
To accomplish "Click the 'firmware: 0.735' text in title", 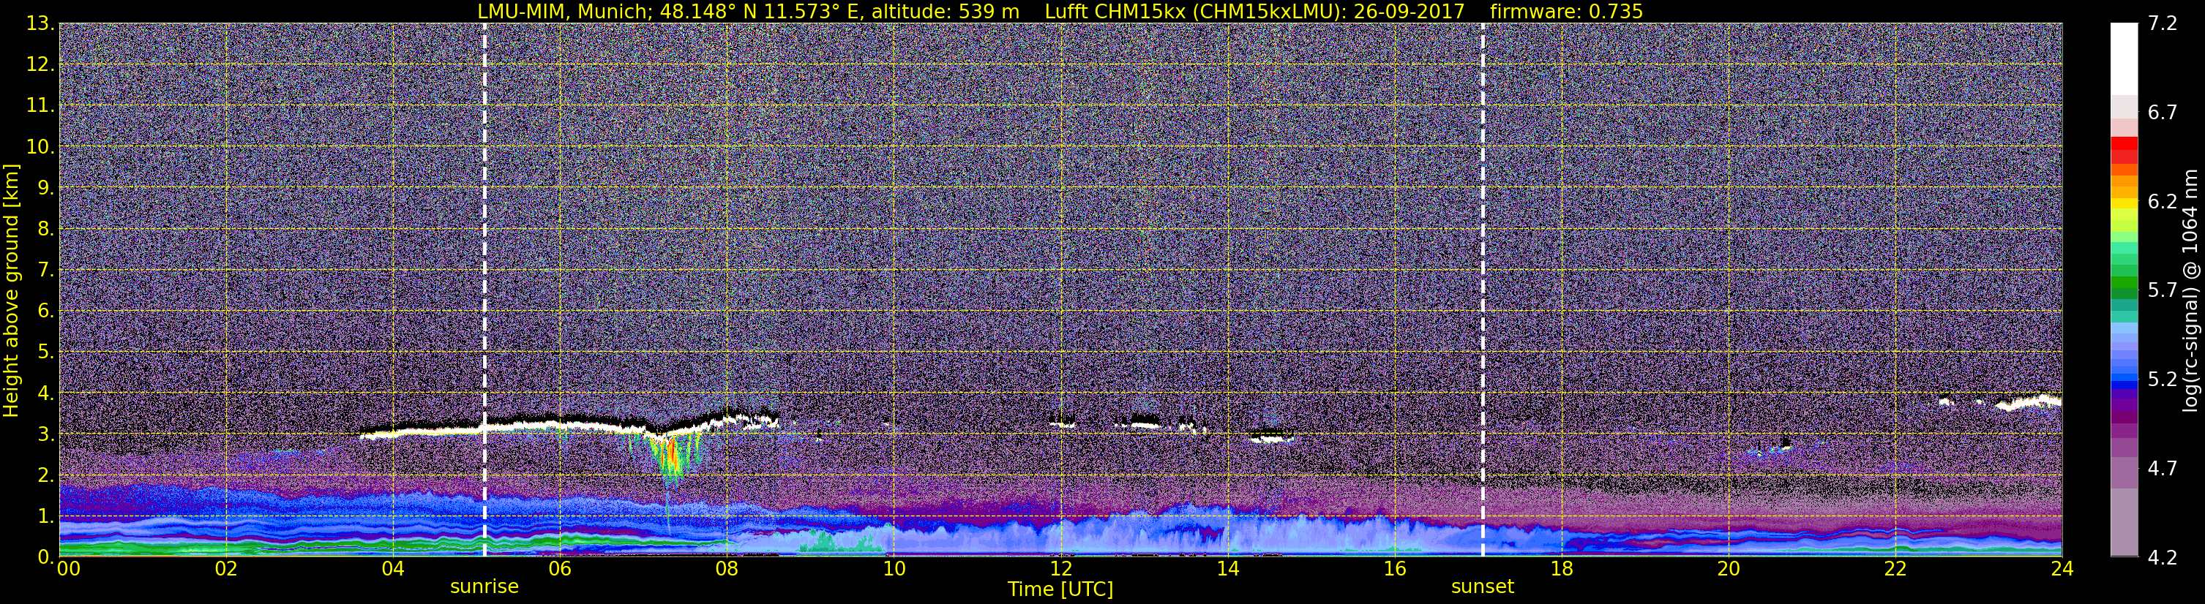I will (x=1566, y=11).
